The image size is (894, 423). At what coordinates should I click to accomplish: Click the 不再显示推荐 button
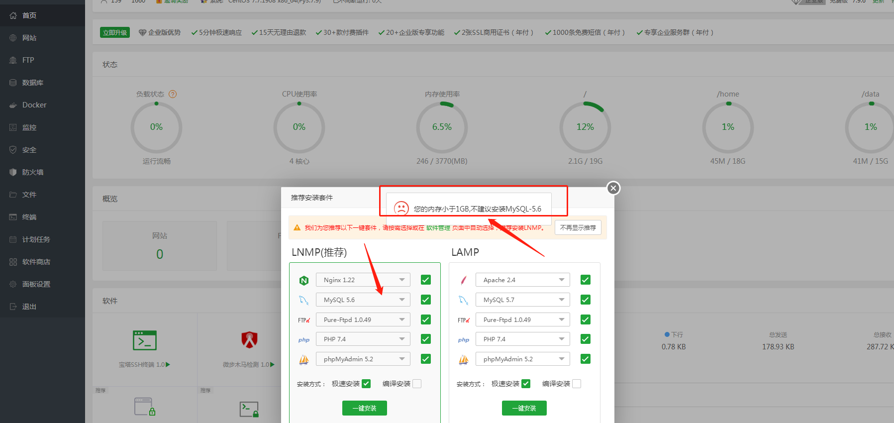coord(578,227)
